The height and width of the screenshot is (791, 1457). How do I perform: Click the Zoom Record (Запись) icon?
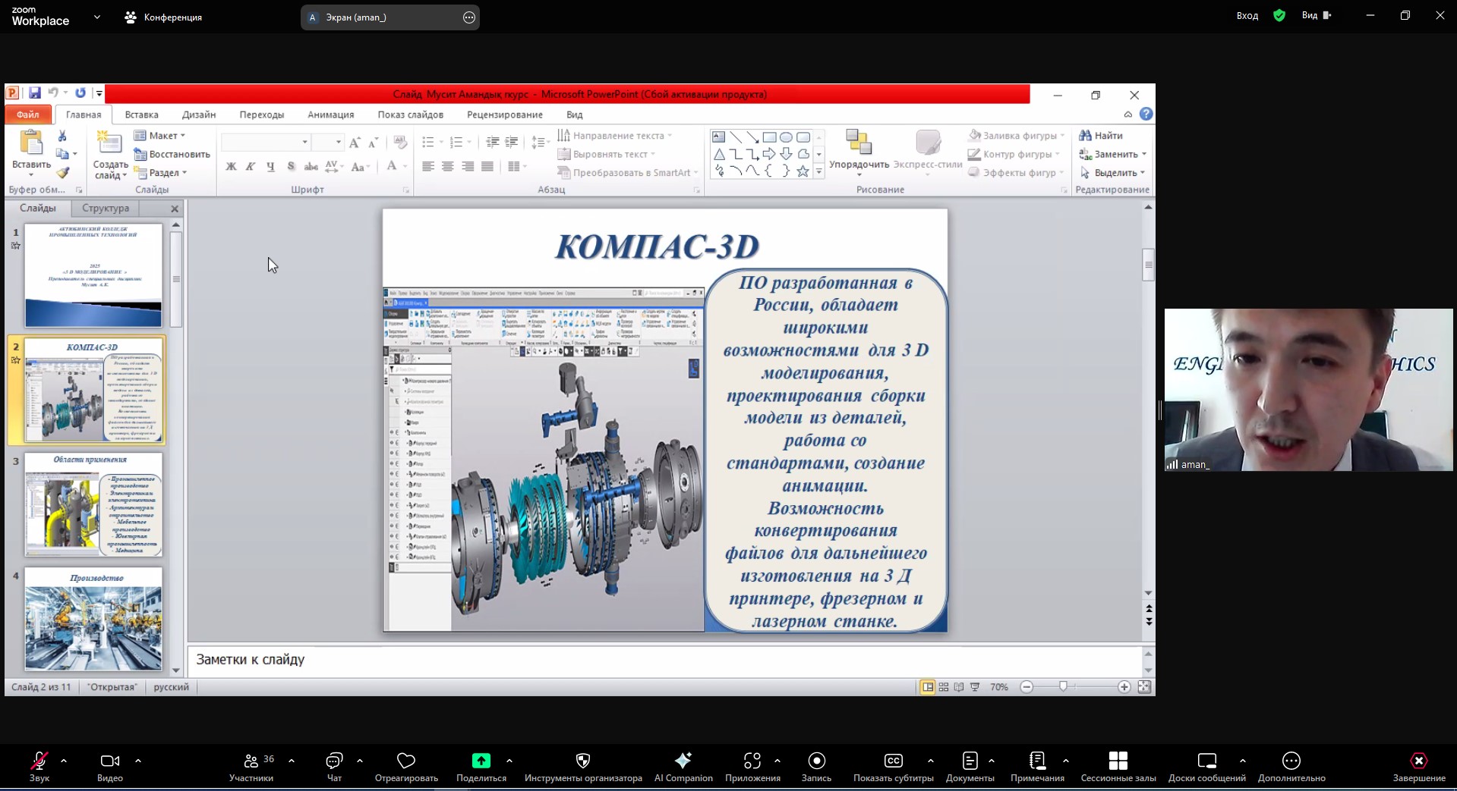pos(816,761)
